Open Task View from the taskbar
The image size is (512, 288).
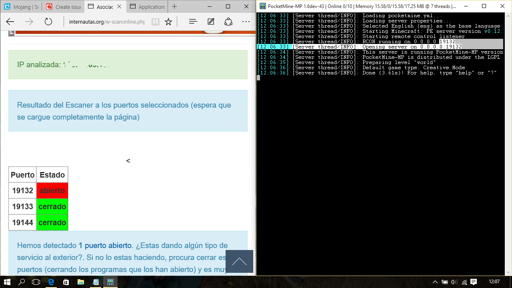36,282
